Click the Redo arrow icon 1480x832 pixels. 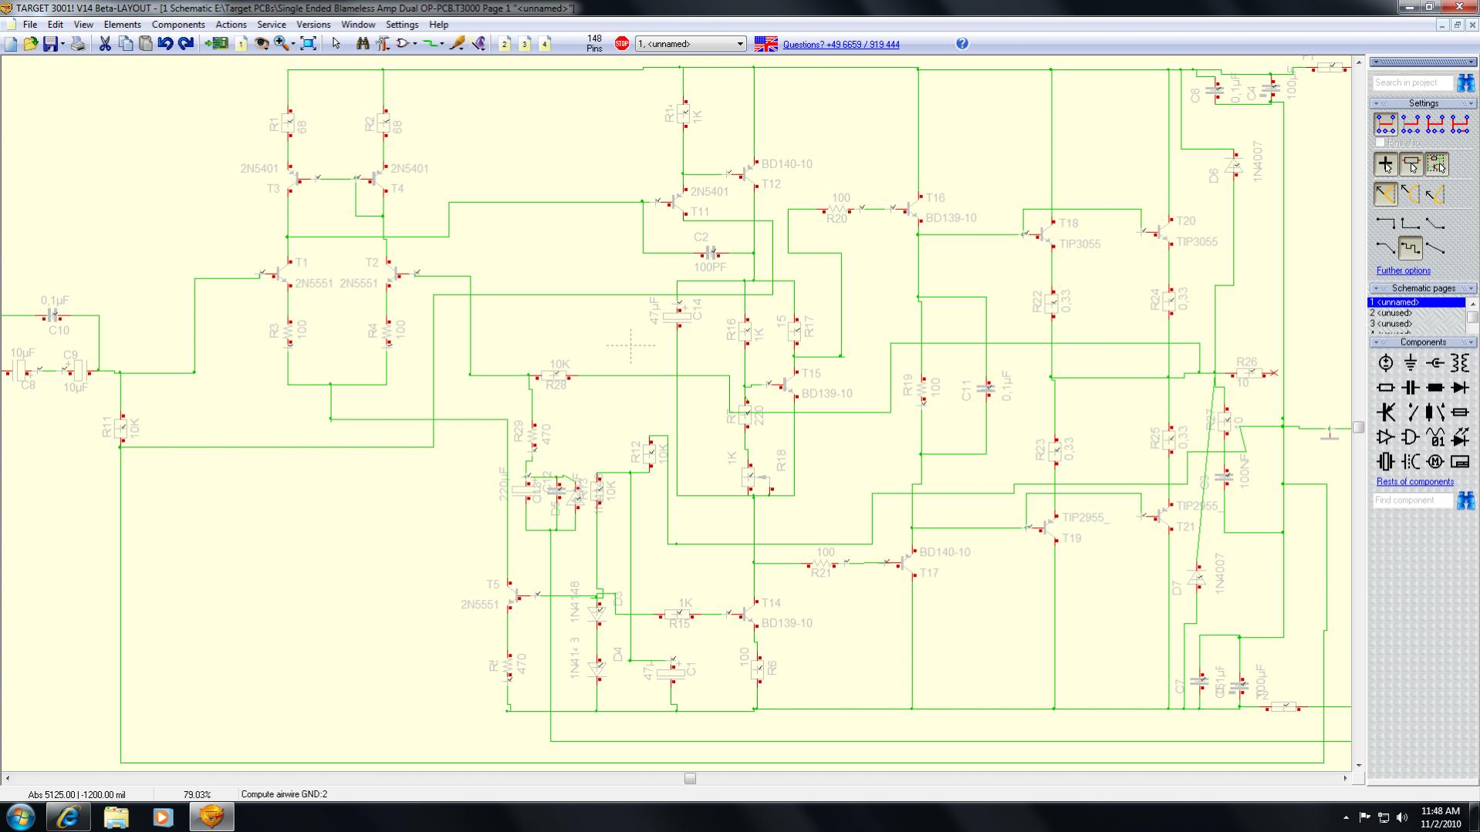[186, 44]
